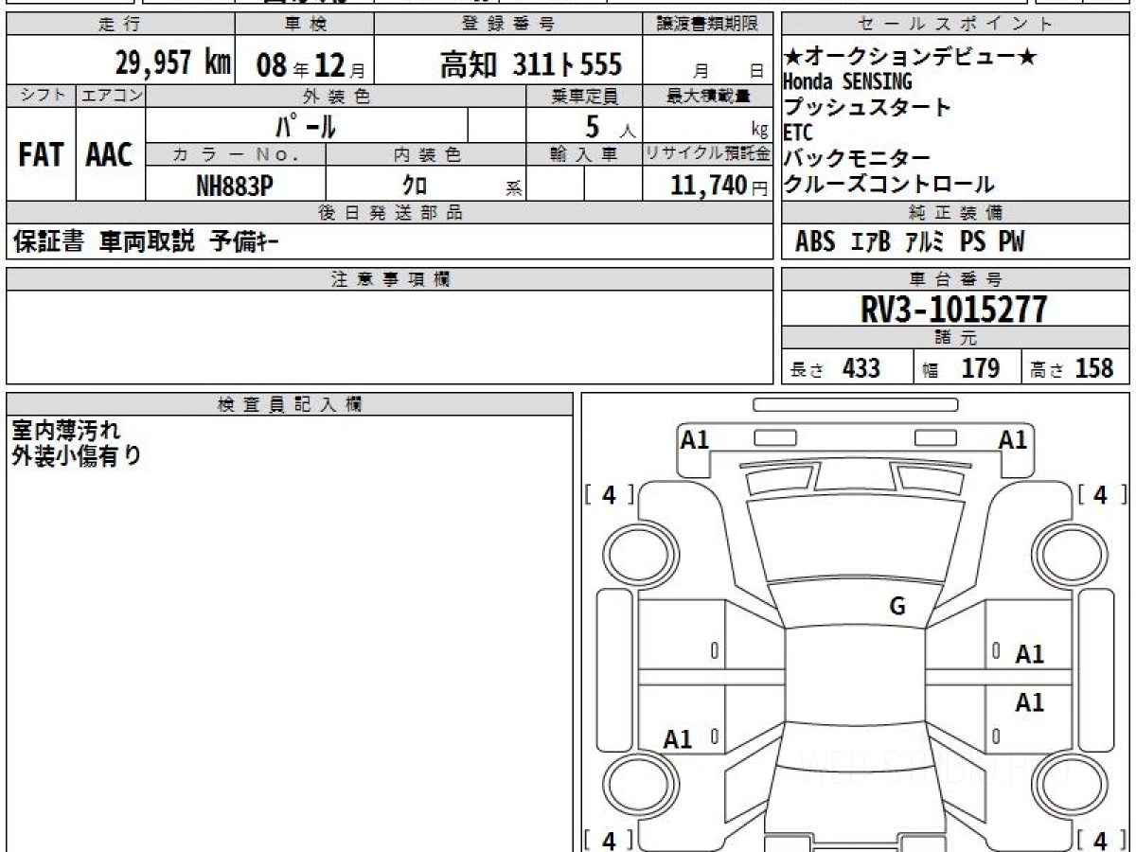Click the AAC air conditioner cell
The image size is (1136, 852).
click(110, 155)
